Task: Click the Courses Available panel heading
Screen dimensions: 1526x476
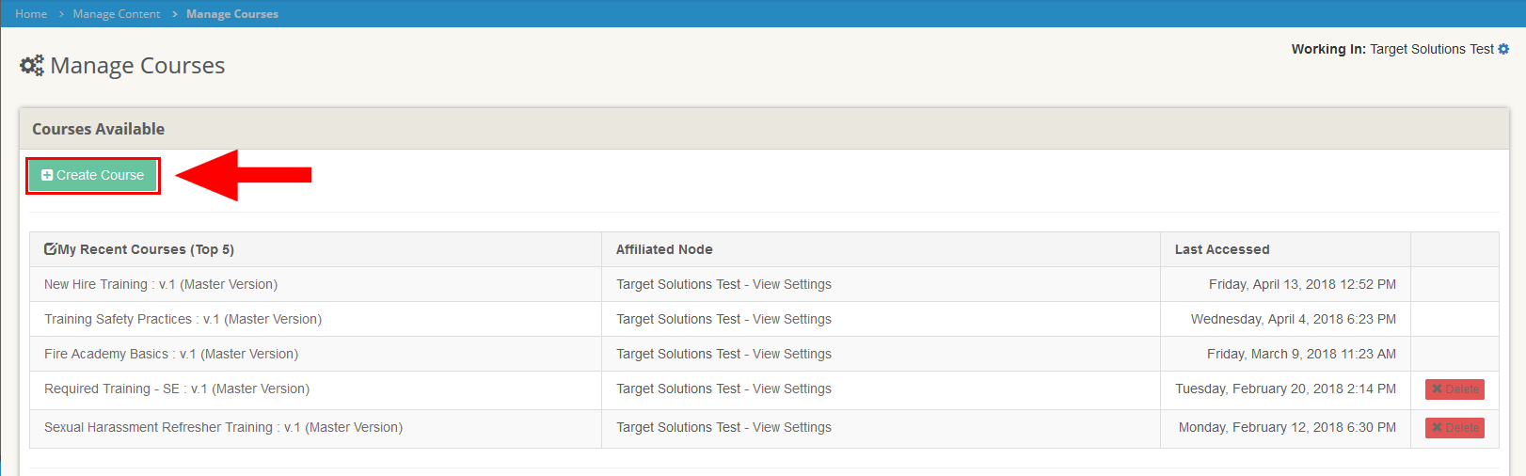Action: [99, 129]
